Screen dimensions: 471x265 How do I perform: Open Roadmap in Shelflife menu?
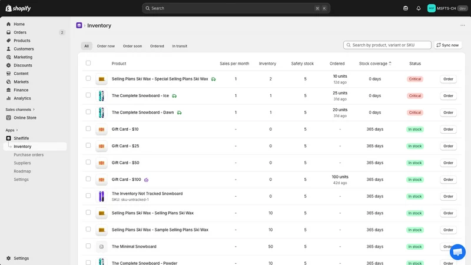pyautogui.click(x=22, y=171)
